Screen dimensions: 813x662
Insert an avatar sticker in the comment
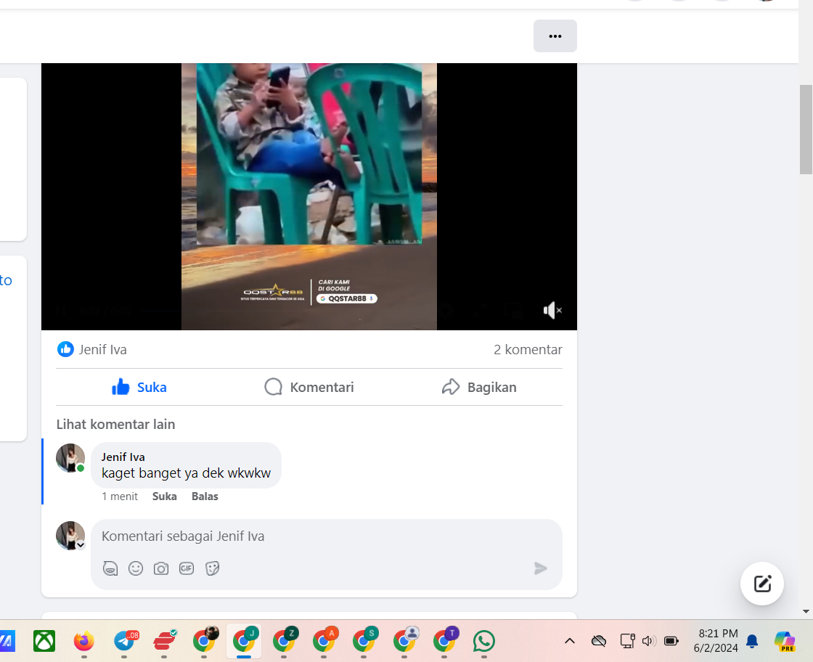tap(110, 568)
